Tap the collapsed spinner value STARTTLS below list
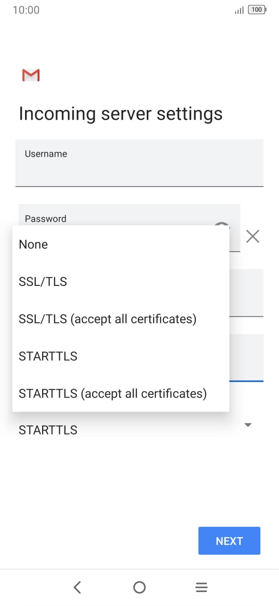 [48, 430]
